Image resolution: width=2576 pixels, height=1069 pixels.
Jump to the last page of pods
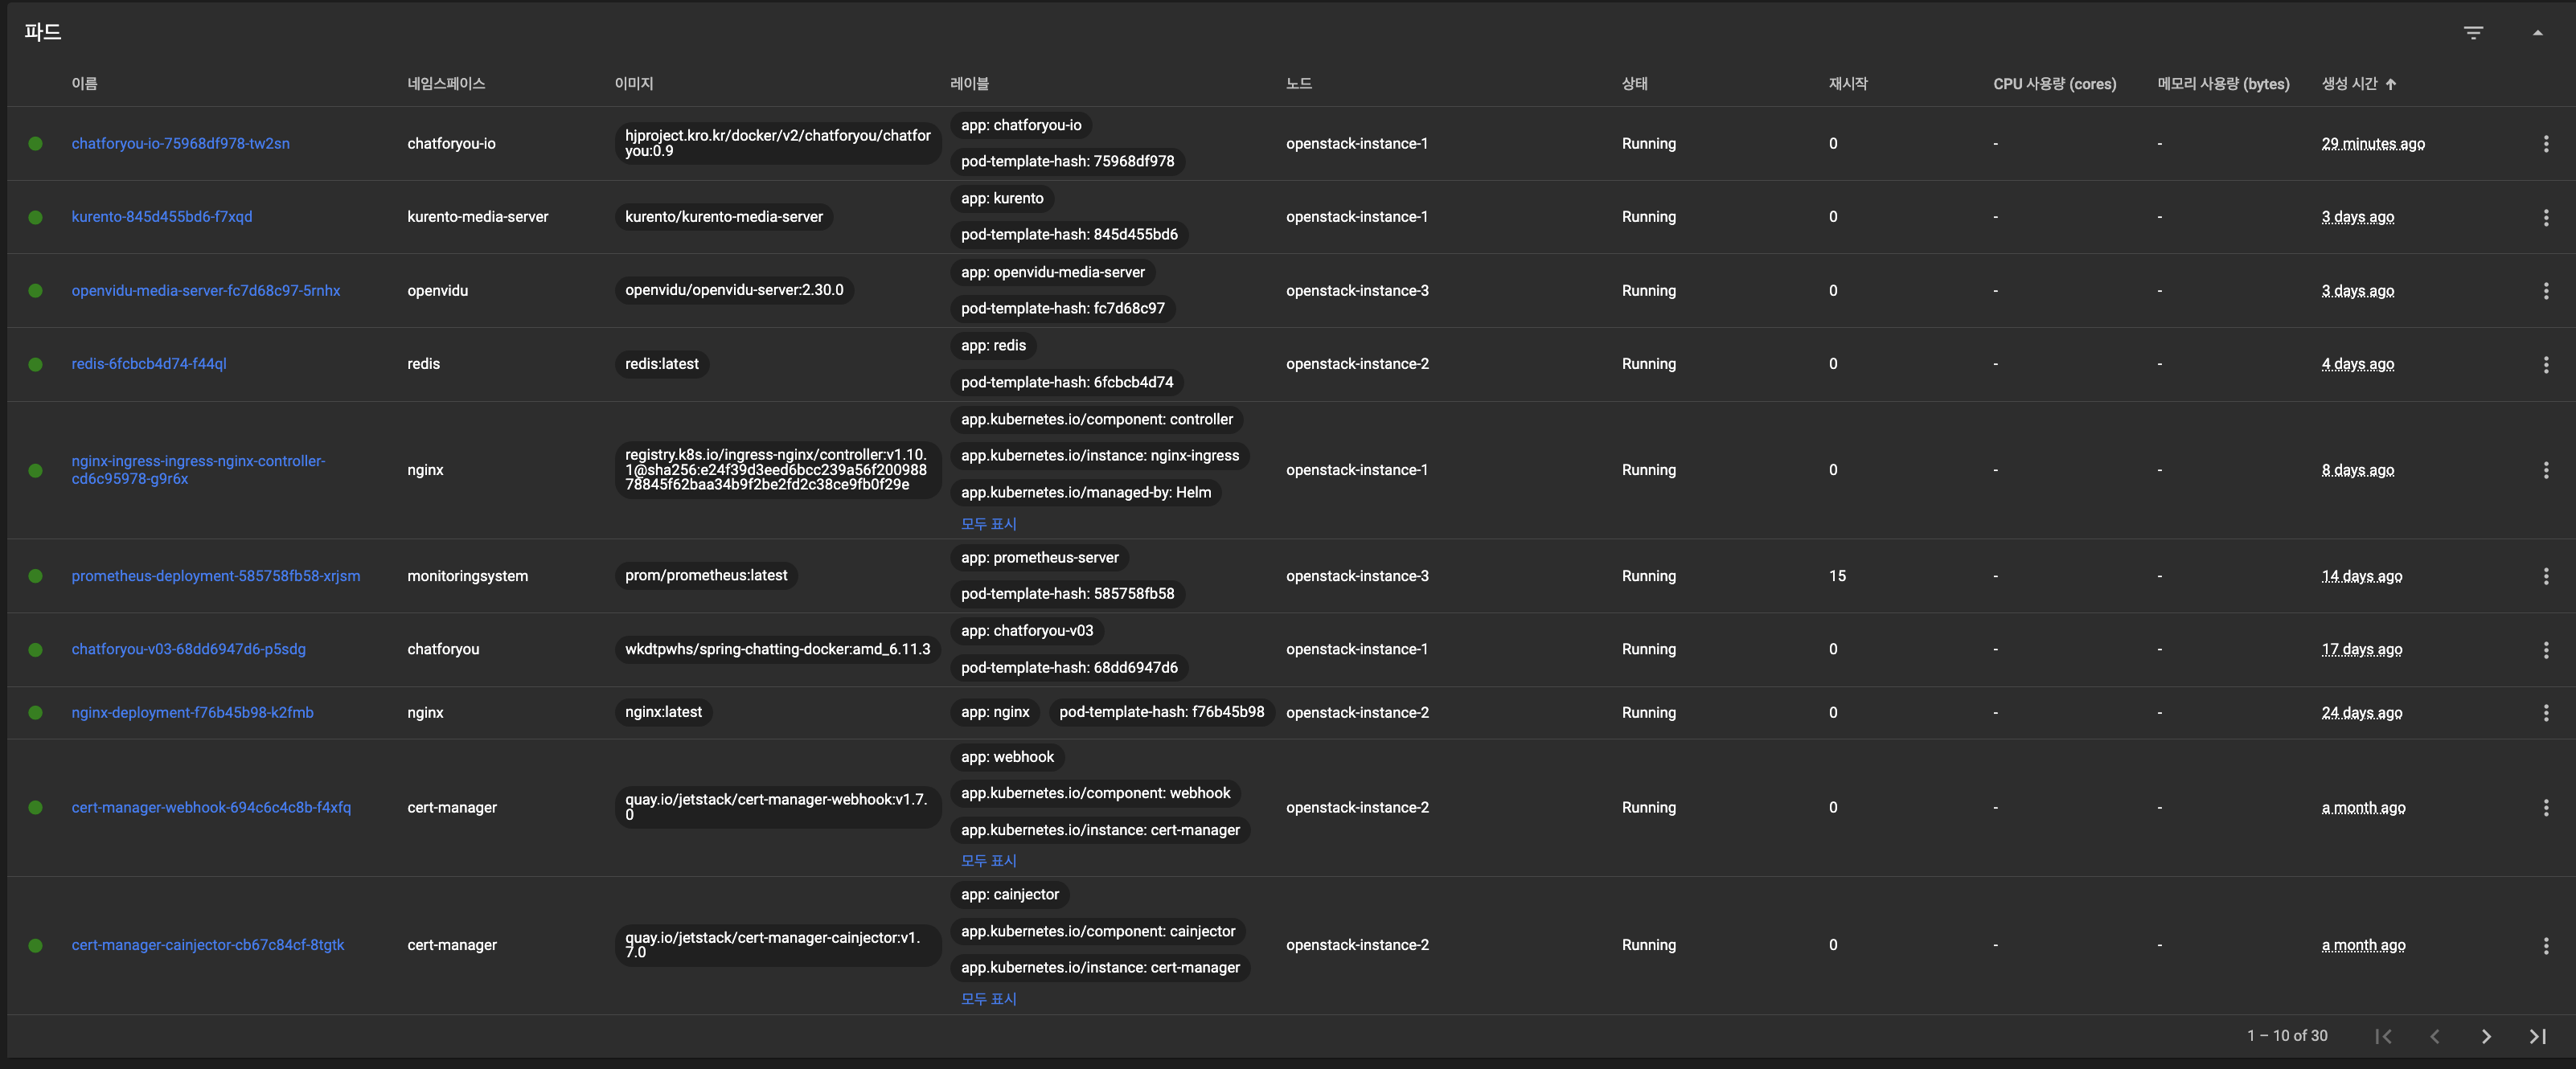[2537, 1036]
